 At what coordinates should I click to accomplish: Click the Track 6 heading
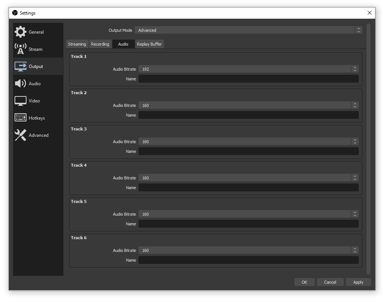[79, 238]
